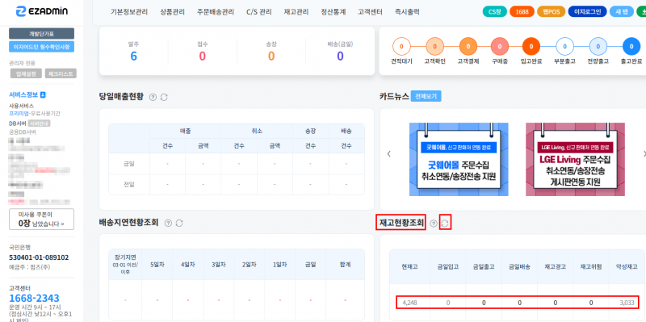Open the 기본정보관리 menu
Image resolution: width=646 pixels, height=322 pixels.
(129, 12)
